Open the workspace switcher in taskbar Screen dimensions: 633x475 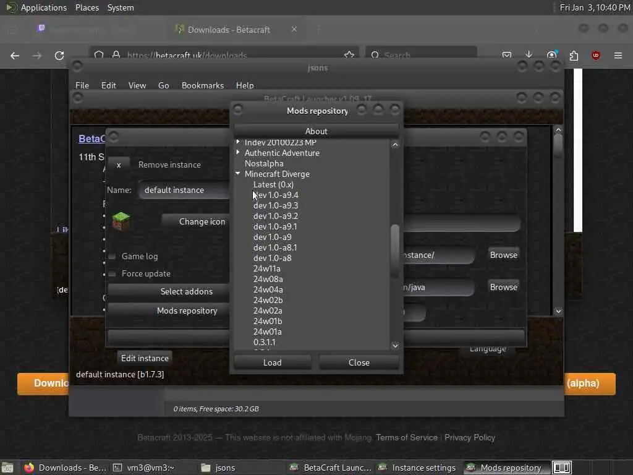tap(561, 468)
